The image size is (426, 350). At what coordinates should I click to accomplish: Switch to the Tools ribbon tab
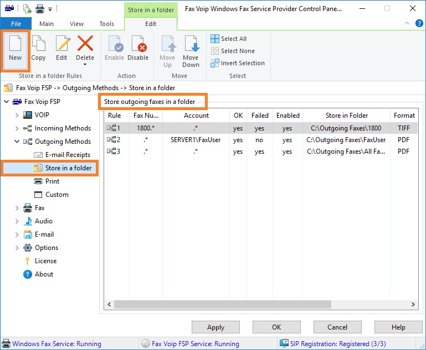click(107, 24)
